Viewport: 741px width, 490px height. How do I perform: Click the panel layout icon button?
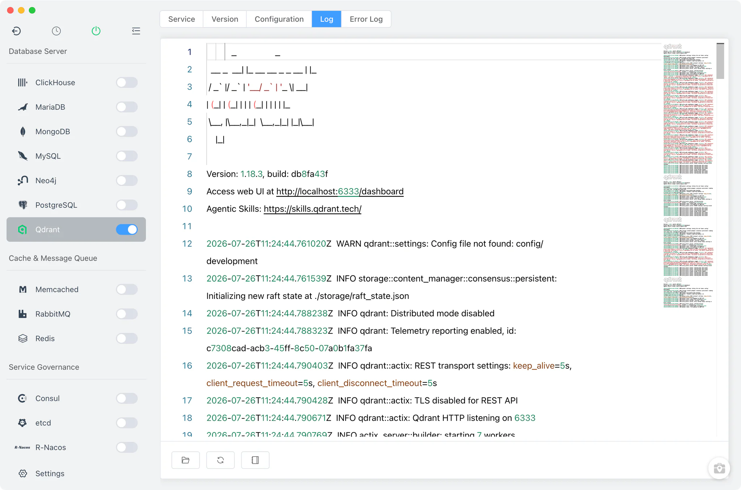click(x=255, y=460)
